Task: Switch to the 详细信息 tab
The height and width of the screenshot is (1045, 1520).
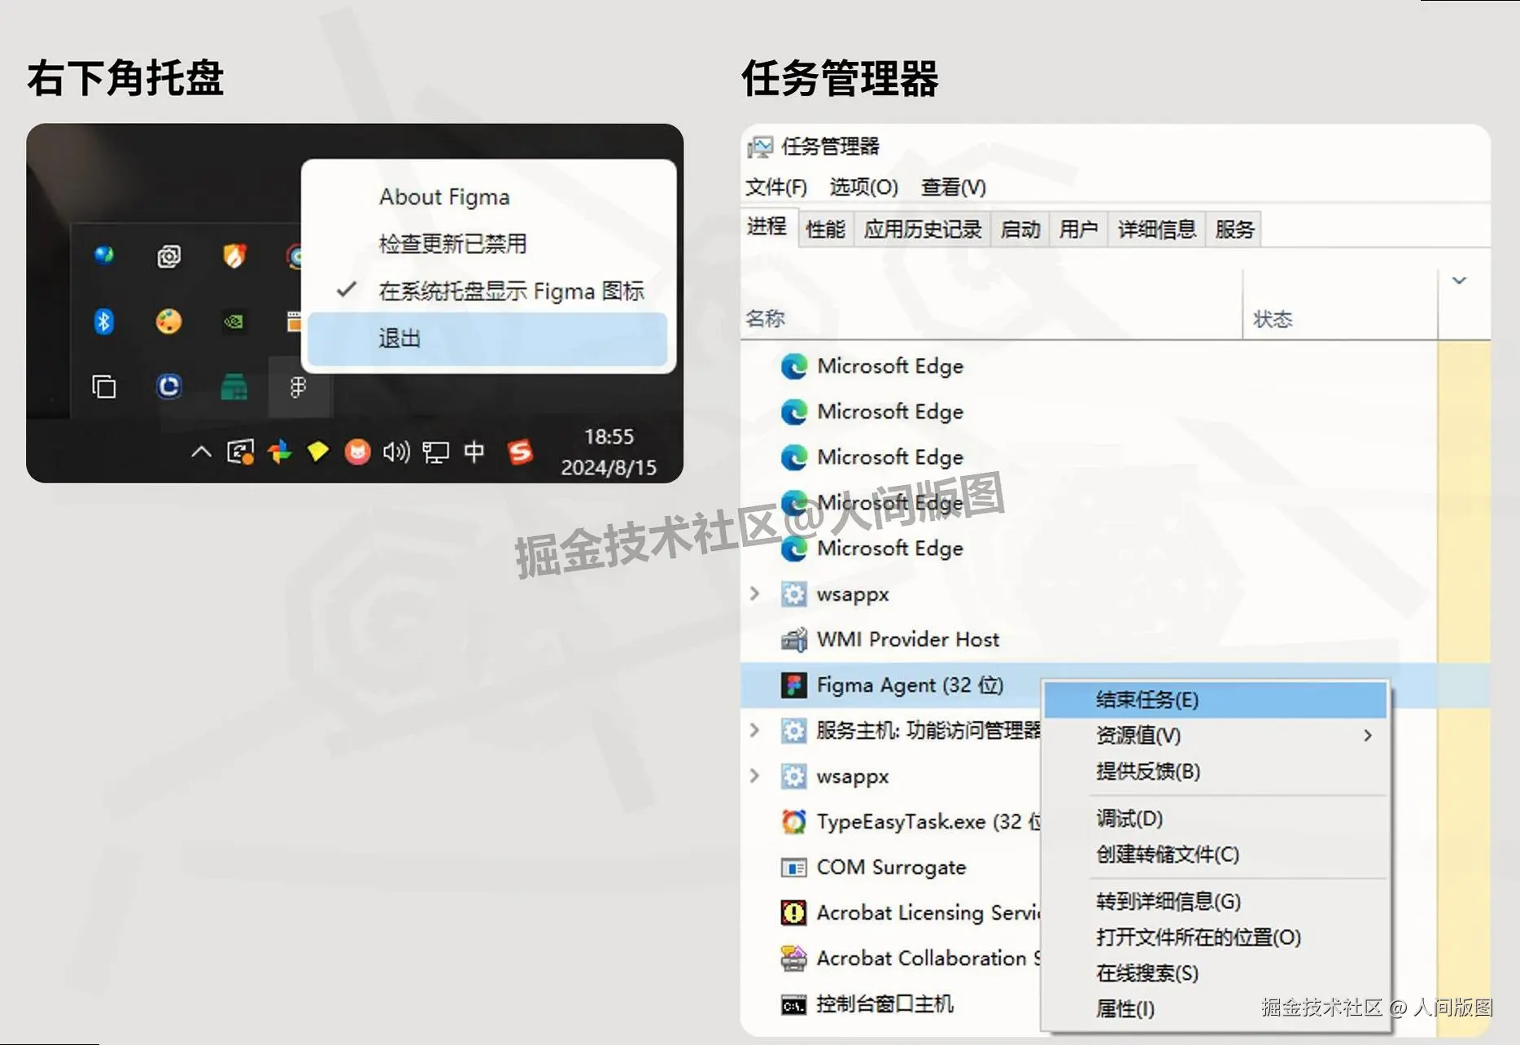Action: tap(1156, 230)
